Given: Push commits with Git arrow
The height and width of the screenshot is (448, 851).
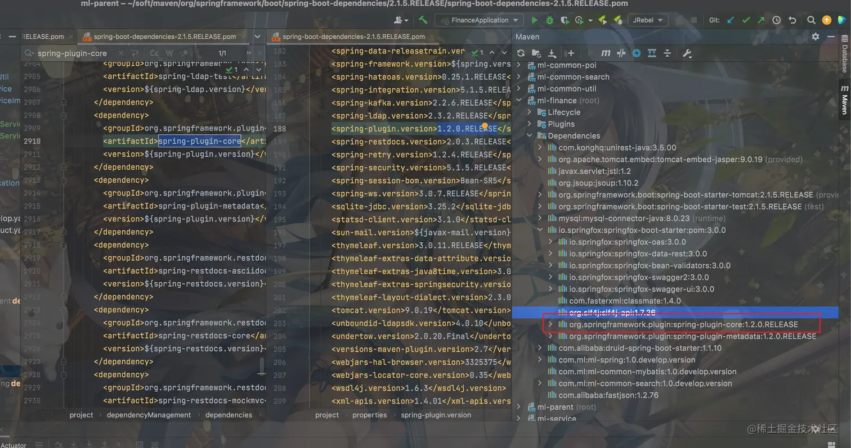Looking at the screenshot, I should [761, 20].
